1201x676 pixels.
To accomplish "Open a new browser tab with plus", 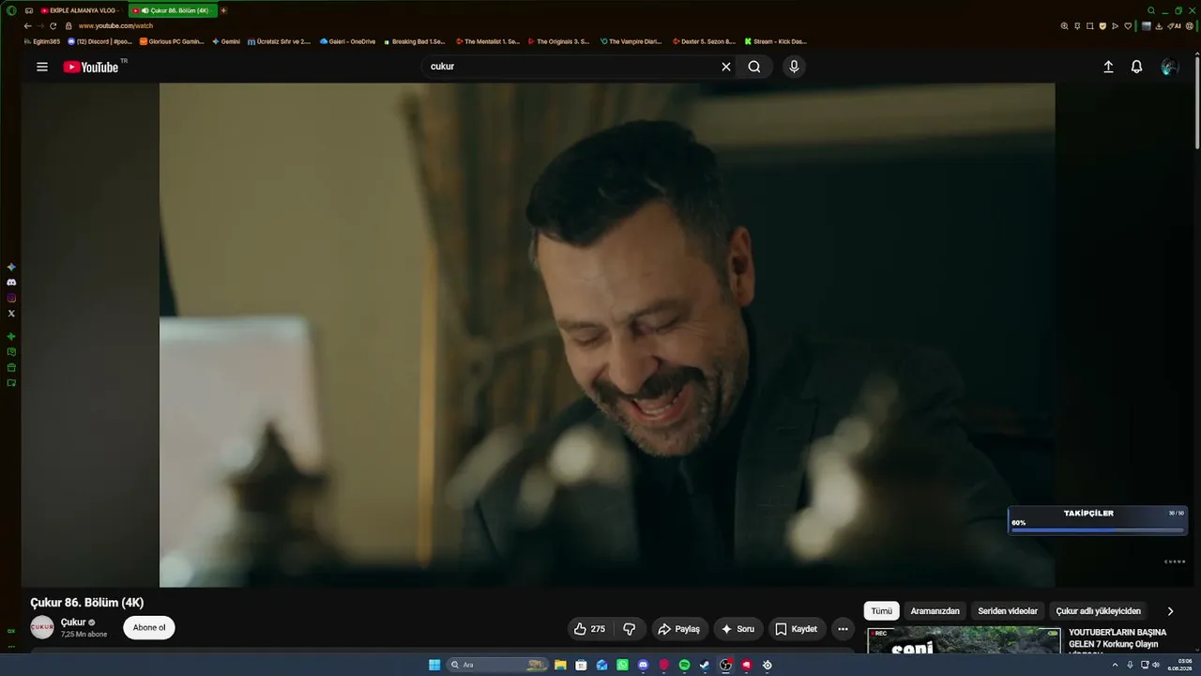I will [x=223, y=10].
